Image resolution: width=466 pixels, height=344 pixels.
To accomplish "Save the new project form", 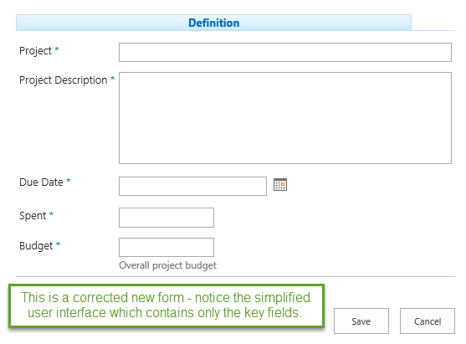I will pyautogui.click(x=361, y=321).
